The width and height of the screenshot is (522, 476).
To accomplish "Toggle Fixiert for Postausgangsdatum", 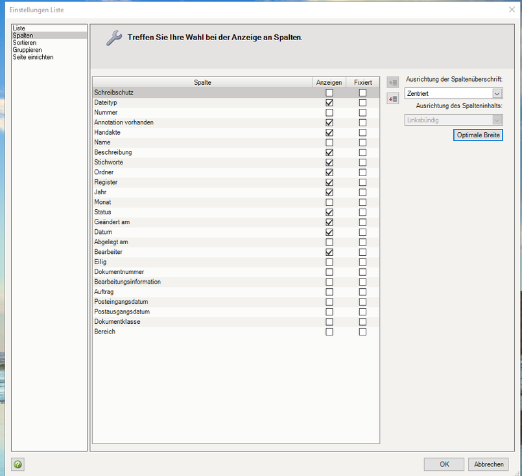I will [x=362, y=312].
